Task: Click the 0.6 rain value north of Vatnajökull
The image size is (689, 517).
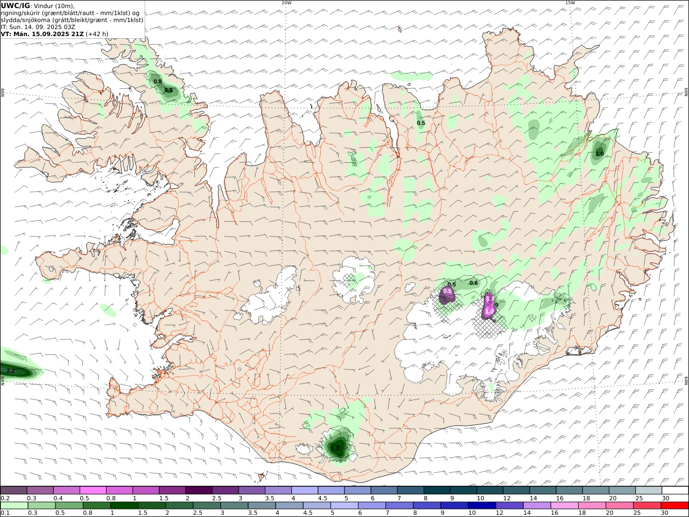Action: [x=474, y=283]
